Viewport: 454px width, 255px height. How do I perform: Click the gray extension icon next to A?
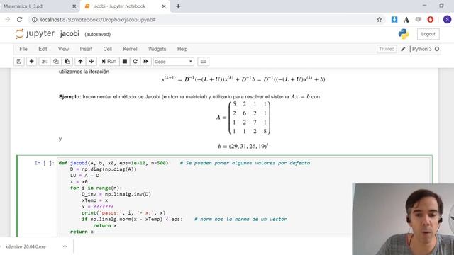pyautogui.click(x=418, y=19)
